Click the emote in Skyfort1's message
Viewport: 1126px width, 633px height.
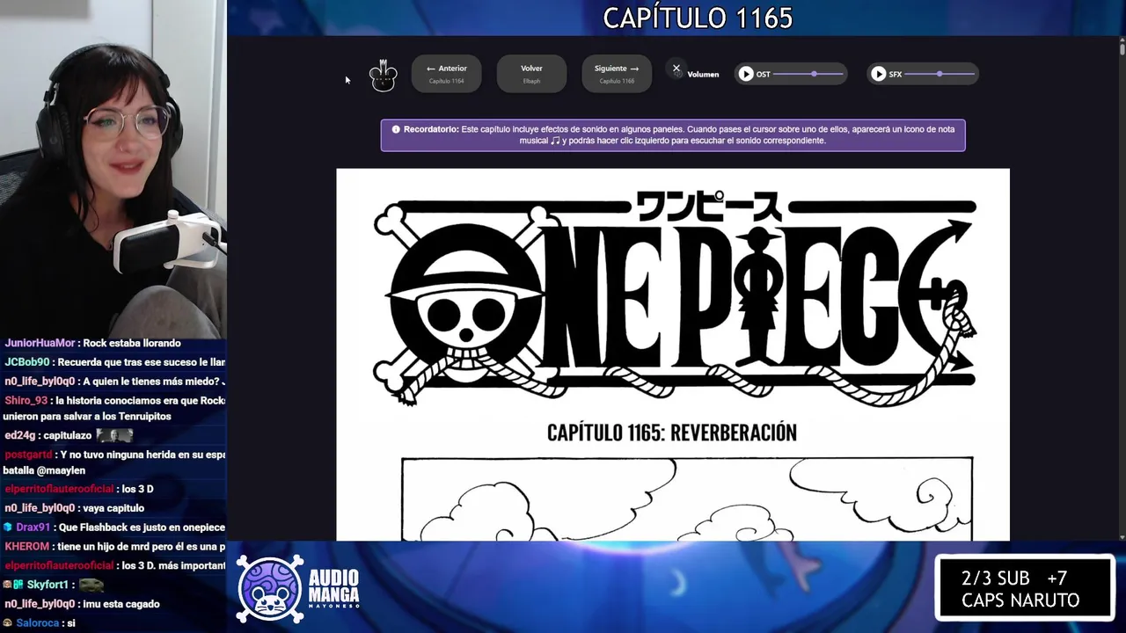pos(91,585)
